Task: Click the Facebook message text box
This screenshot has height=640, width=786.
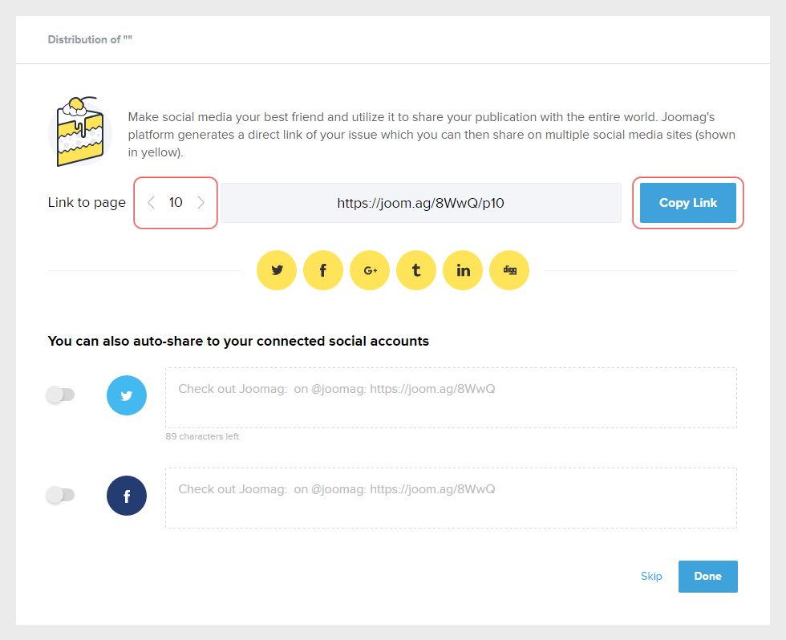Action: click(451, 498)
